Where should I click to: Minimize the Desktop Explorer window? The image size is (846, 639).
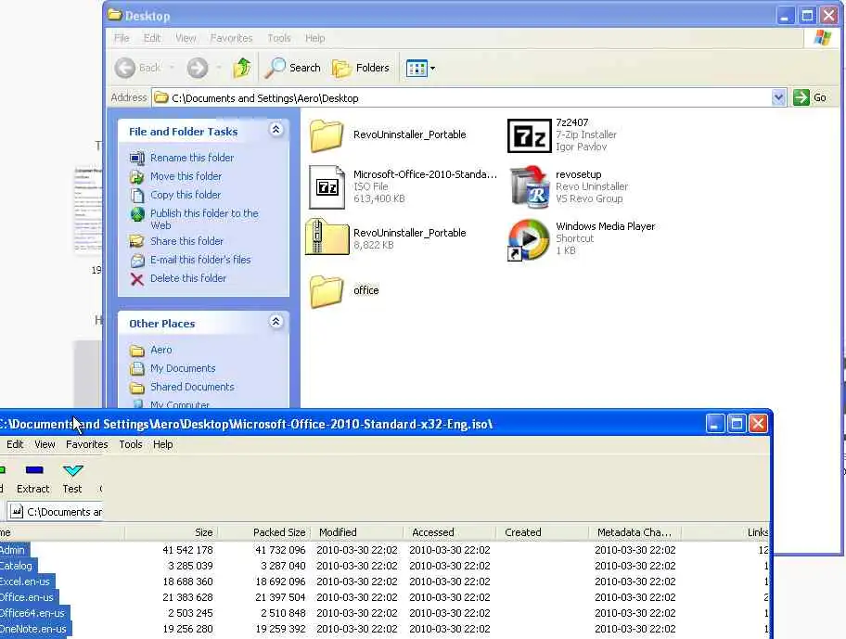pyautogui.click(x=786, y=16)
